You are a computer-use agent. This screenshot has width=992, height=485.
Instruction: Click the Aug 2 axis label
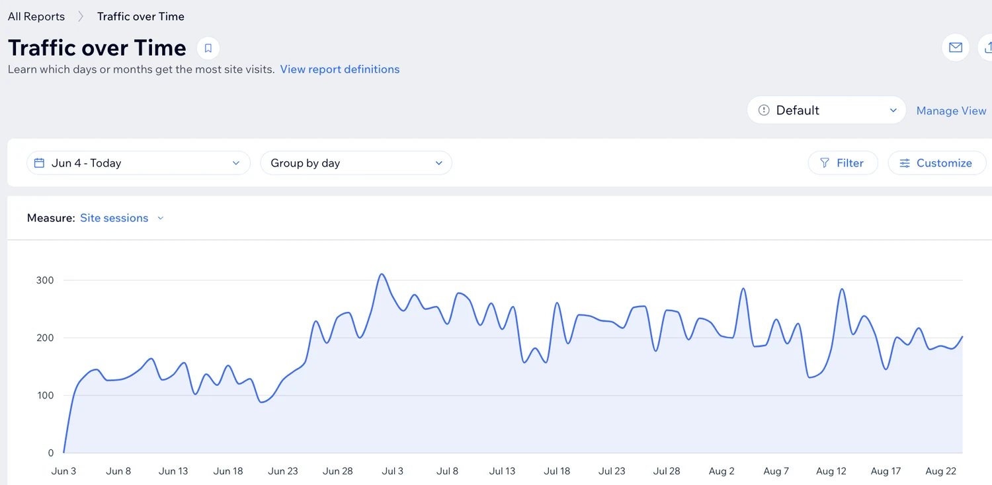(722, 471)
